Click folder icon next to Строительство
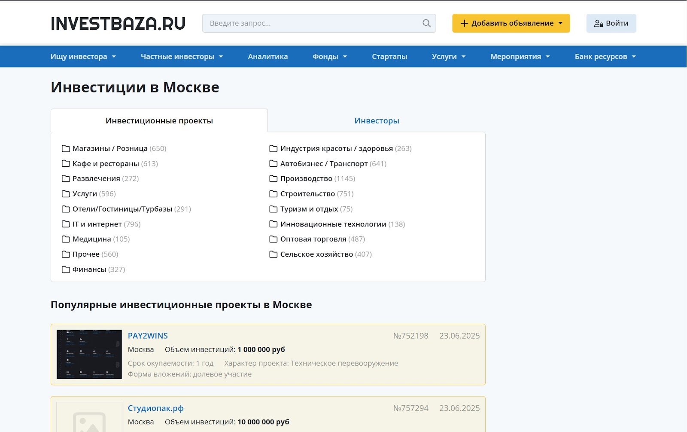The height and width of the screenshot is (432, 687). (274, 194)
